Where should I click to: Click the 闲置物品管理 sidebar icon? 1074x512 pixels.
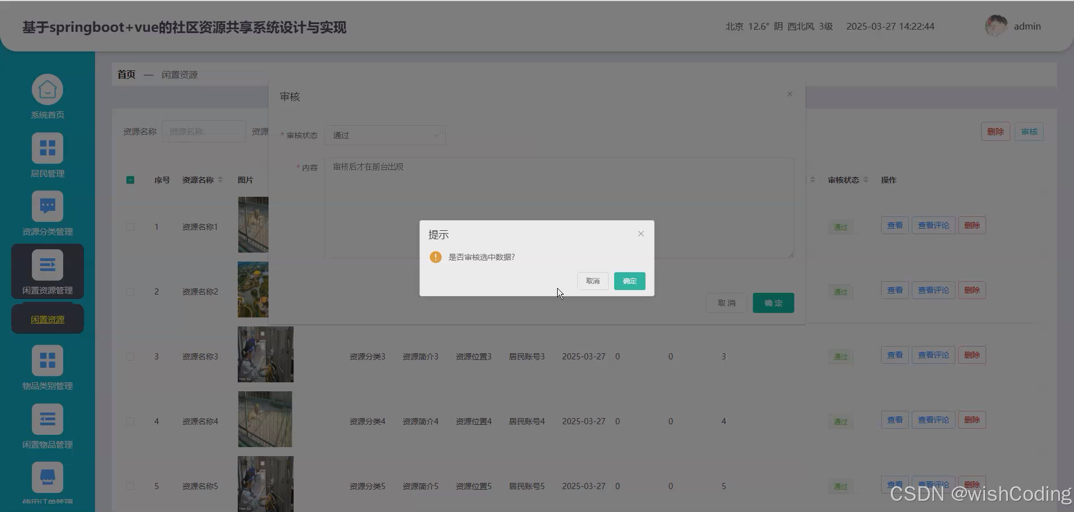[47, 419]
